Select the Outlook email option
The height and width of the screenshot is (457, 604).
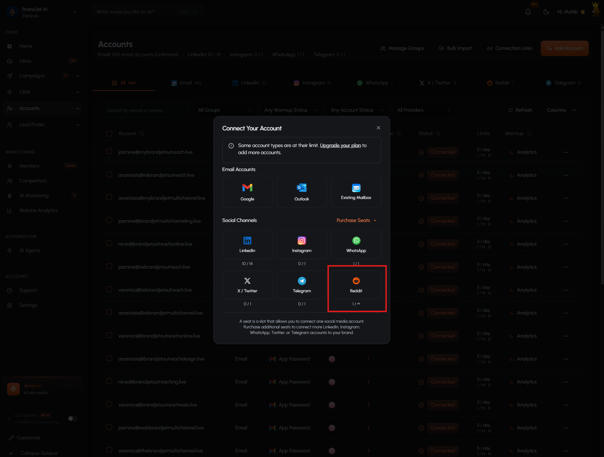click(x=301, y=192)
